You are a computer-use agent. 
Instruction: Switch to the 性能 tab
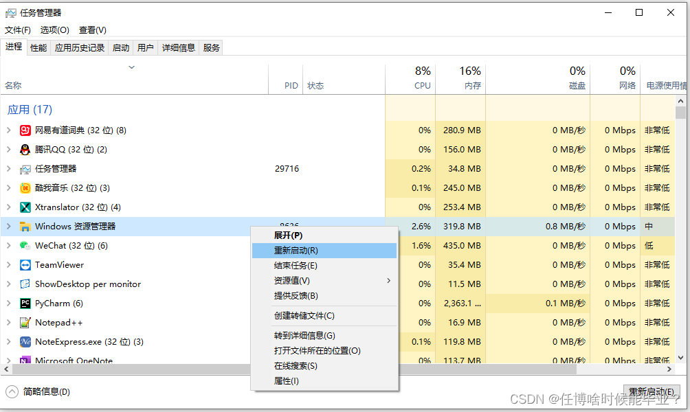point(38,47)
